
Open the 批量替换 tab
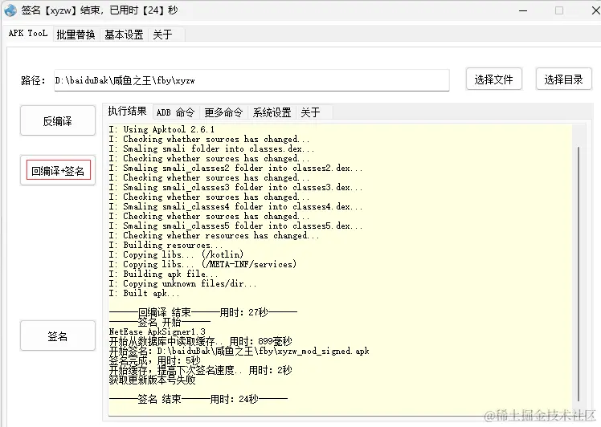(x=76, y=35)
